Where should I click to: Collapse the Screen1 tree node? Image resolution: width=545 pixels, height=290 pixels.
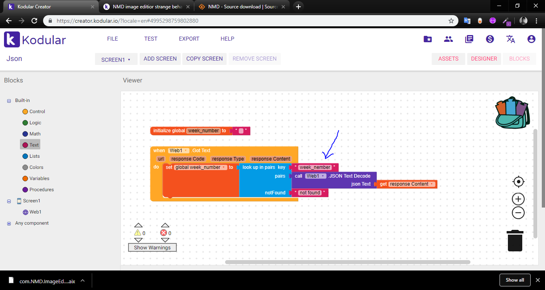click(9, 201)
